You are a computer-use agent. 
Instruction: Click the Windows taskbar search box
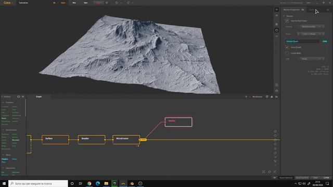pyautogui.click(x=38, y=183)
